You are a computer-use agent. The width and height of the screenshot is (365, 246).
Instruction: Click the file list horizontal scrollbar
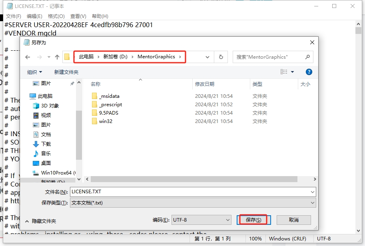pyautogui.click(x=194, y=179)
